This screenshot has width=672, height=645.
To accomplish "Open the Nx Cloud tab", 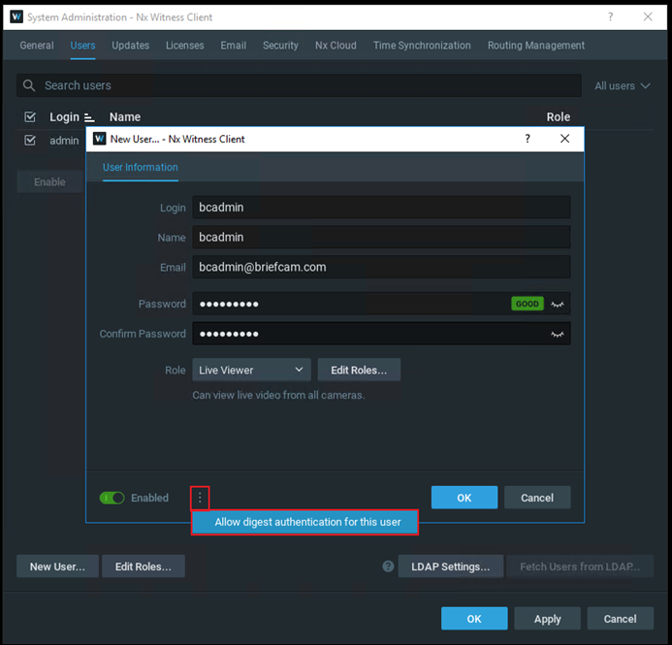I will tap(336, 46).
